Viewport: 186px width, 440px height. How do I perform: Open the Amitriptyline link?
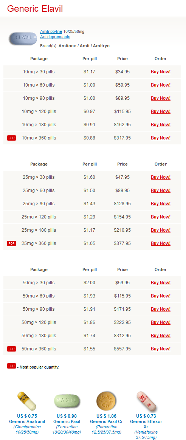51,32
